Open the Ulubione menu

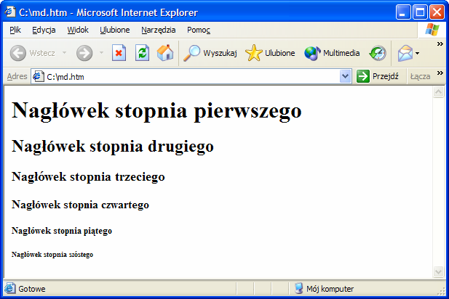[x=115, y=30]
